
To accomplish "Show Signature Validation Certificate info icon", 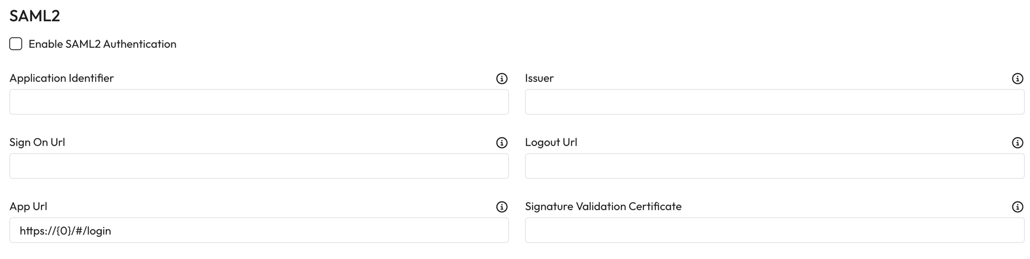I will click(1017, 207).
